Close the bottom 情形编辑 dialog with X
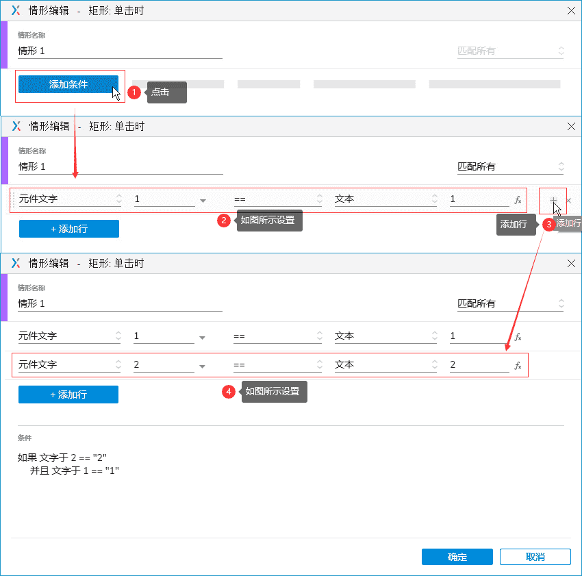Screen dimensions: 582x576 click(x=571, y=264)
